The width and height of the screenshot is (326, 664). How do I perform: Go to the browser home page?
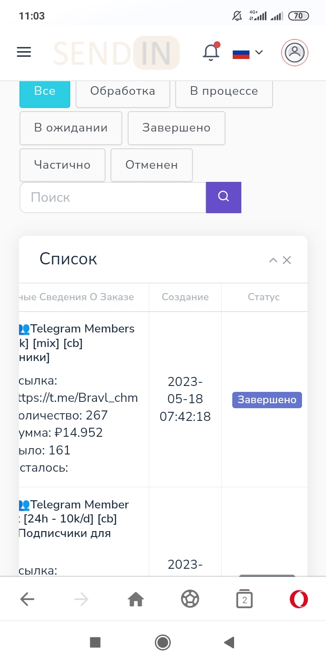tap(136, 600)
